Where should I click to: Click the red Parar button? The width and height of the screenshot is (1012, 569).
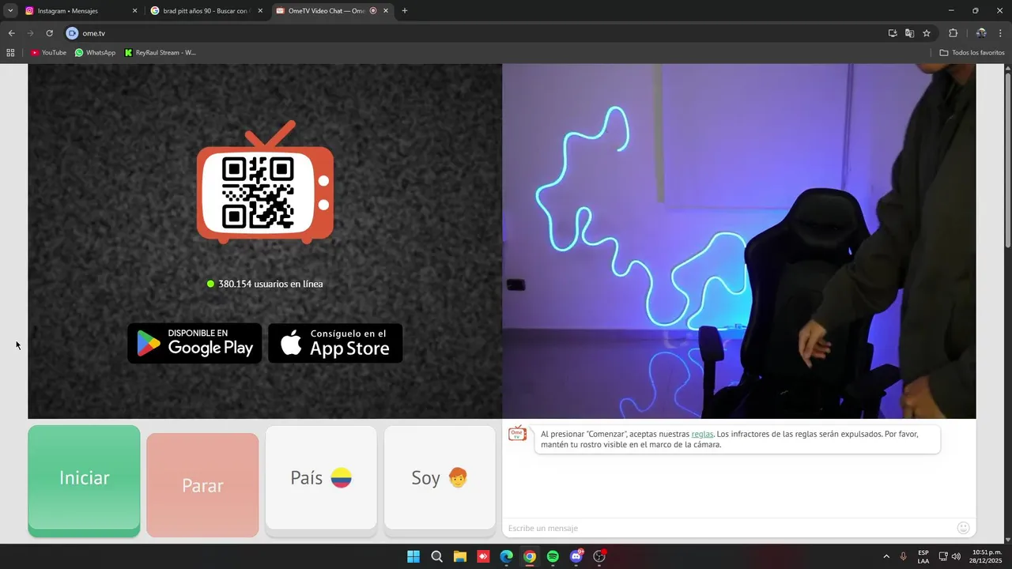(x=202, y=485)
